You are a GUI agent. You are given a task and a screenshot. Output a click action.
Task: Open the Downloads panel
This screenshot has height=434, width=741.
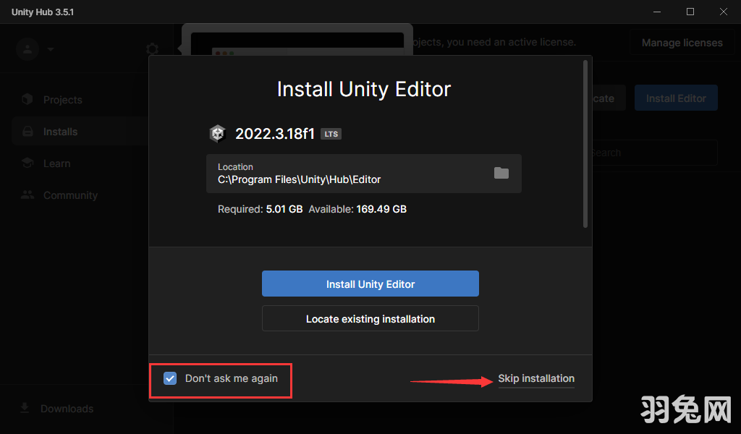[65, 408]
